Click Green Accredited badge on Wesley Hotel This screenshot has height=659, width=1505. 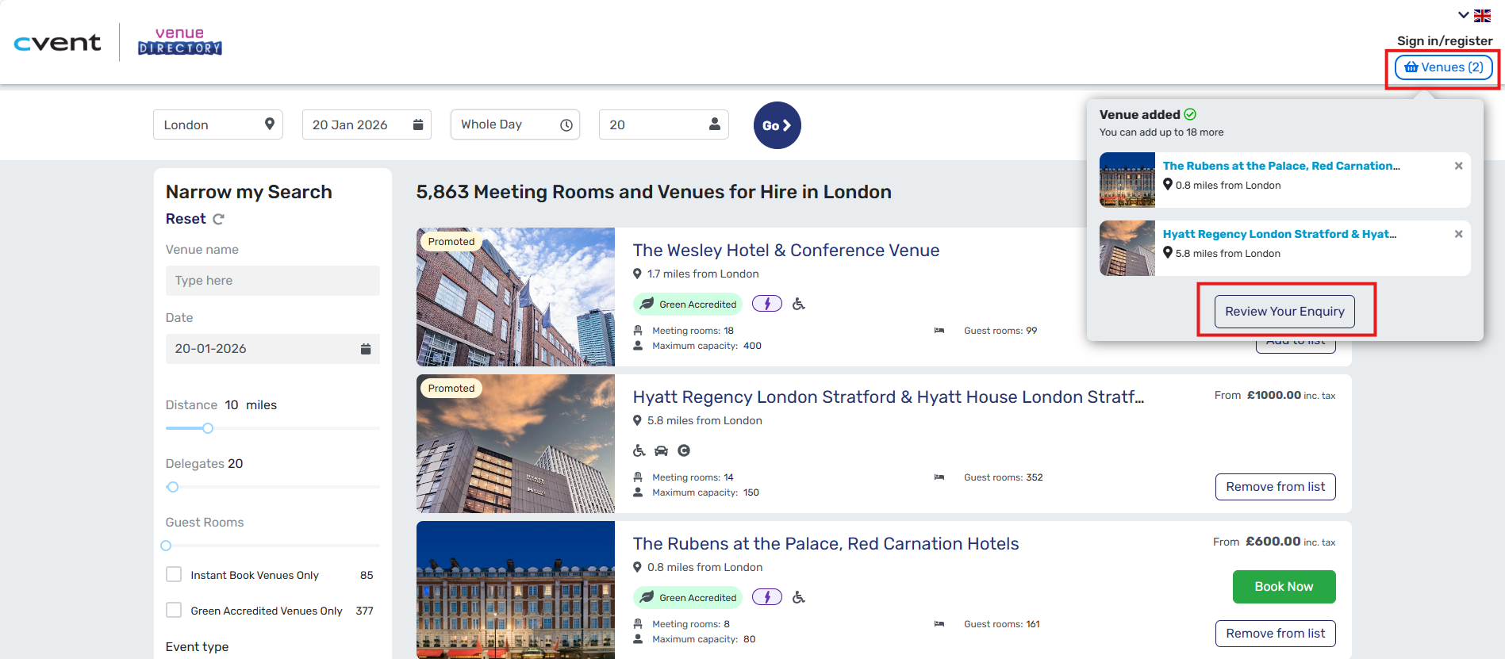pos(689,304)
